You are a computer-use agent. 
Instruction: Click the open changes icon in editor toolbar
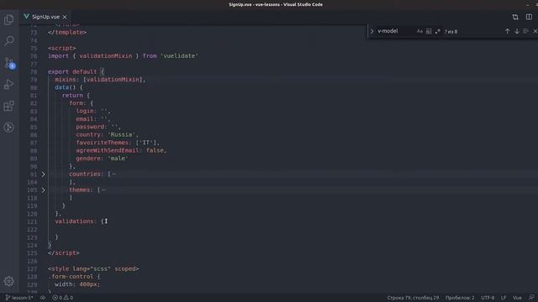(x=515, y=17)
